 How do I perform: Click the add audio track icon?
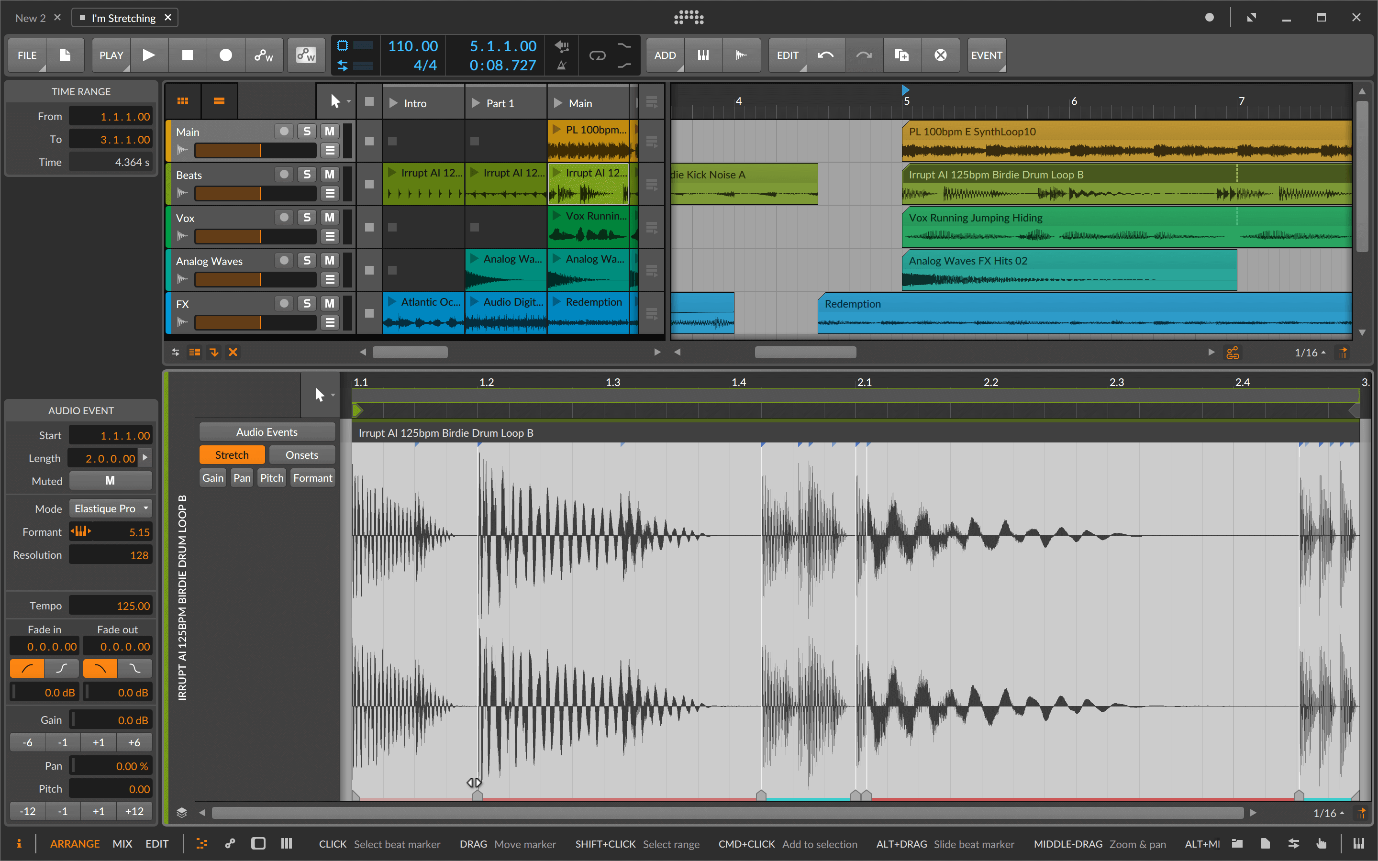coord(741,55)
